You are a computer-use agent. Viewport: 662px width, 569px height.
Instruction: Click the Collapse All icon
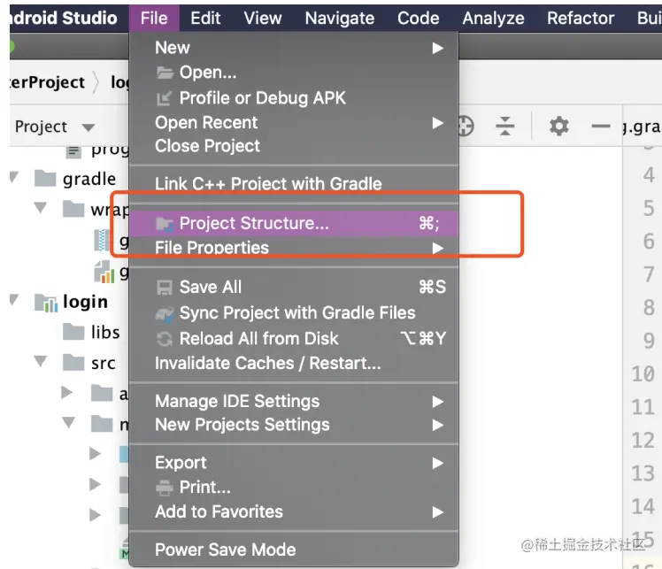point(505,127)
